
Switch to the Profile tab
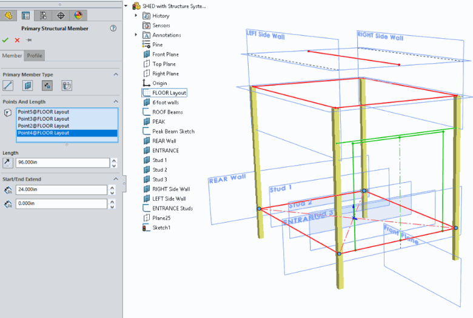pyautogui.click(x=35, y=56)
